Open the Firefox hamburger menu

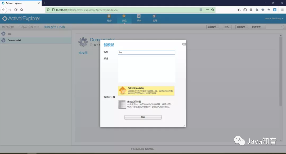click(282, 10)
